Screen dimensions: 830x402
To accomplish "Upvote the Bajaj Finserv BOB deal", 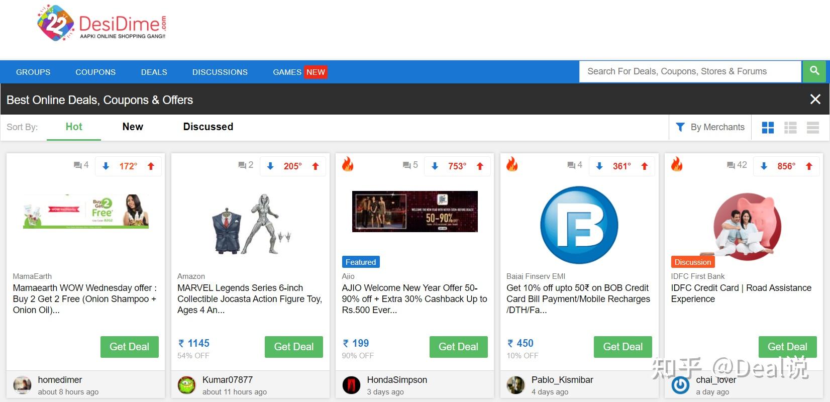I will pyautogui.click(x=645, y=166).
